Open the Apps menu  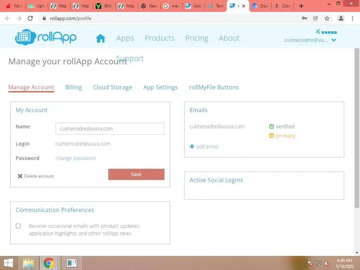(x=125, y=38)
